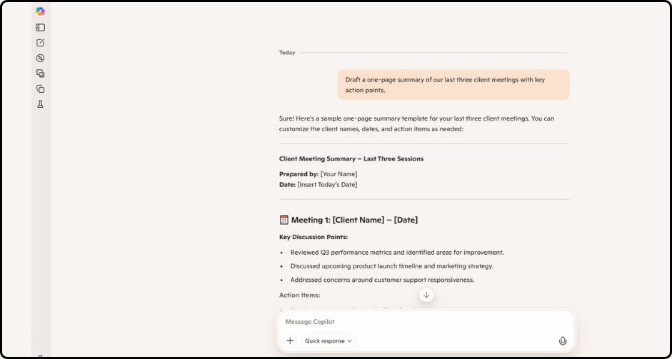
Task: Open the Quick response mode dropdown
Action: click(329, 341)
